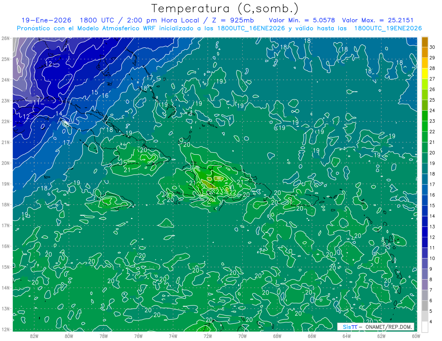Image resolution: width=442 pixels, height=341 pixels.
Task: Click the '74W' longitude axis label
Action: click(173, 335)
